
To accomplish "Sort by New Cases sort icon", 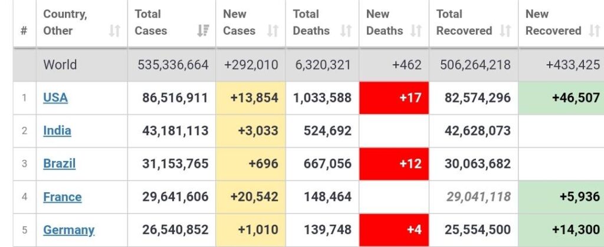I will click(x=273, y=31).
